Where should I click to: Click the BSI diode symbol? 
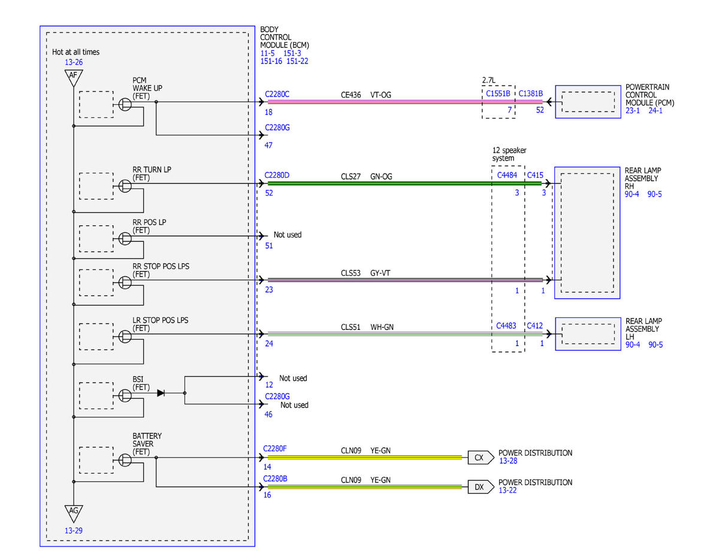coord(161,393)
